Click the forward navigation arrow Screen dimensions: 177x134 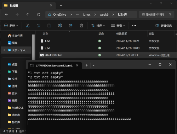tap(17, 15)
